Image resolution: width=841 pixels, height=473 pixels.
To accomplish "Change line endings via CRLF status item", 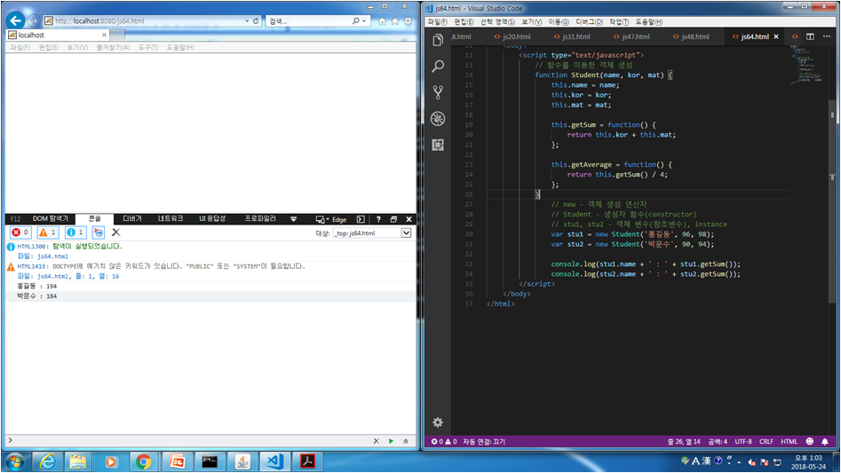I will tap(766, 441).
